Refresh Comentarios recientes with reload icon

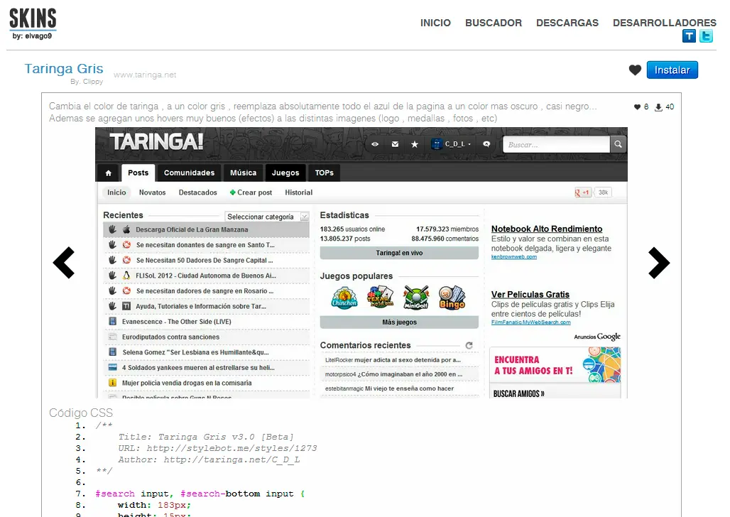(469, 345)
